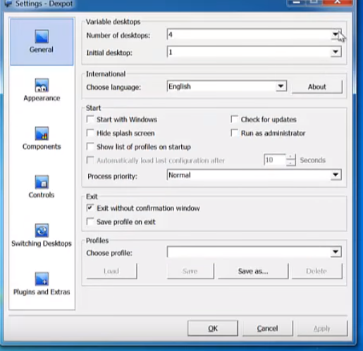The height and width of the screenshot is (351, 363).
Task: Click the Apply button
Action: coord(322,328)
